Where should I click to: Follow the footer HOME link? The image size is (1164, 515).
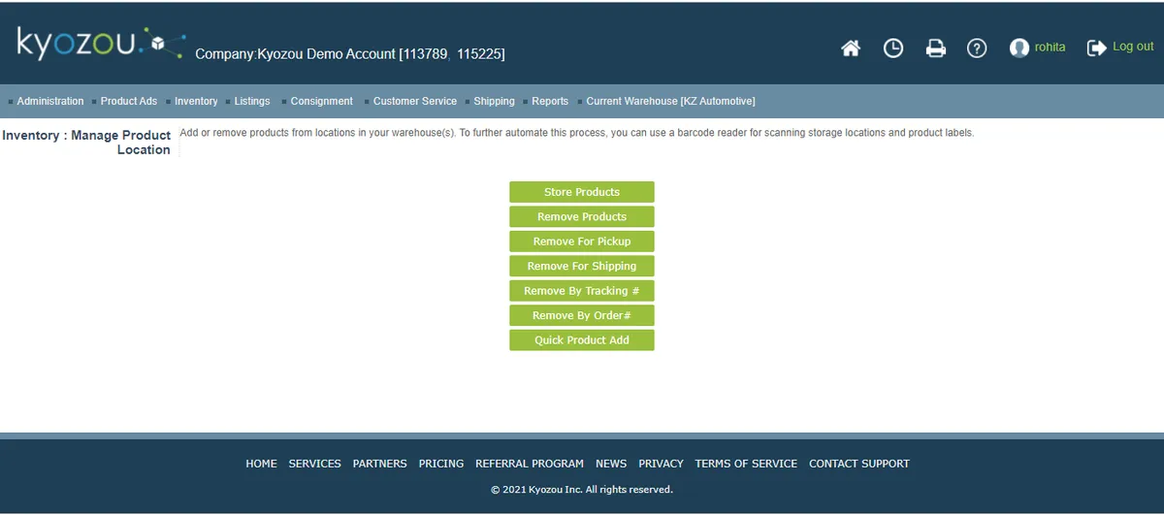pyautogui.click(x=261, y=464)
